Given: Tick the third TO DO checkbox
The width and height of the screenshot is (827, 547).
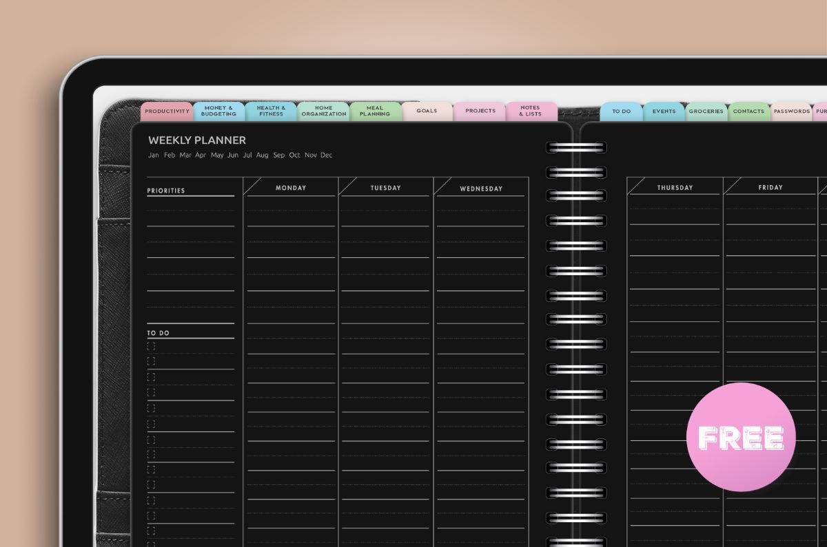Looking at the screenshot, I should tap(152, 377).
